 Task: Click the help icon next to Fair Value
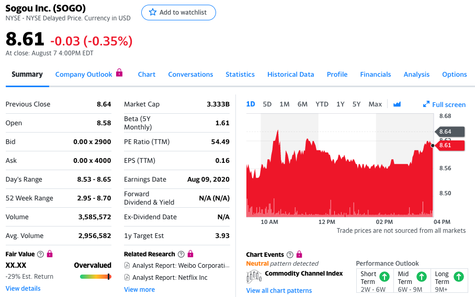click(x=40, y=254)
